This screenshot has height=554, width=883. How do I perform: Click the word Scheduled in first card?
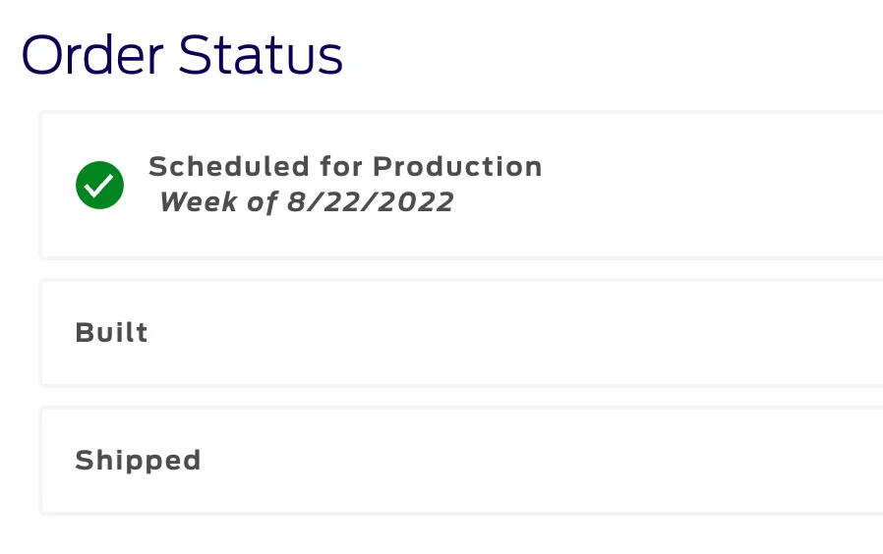point(229,166)
